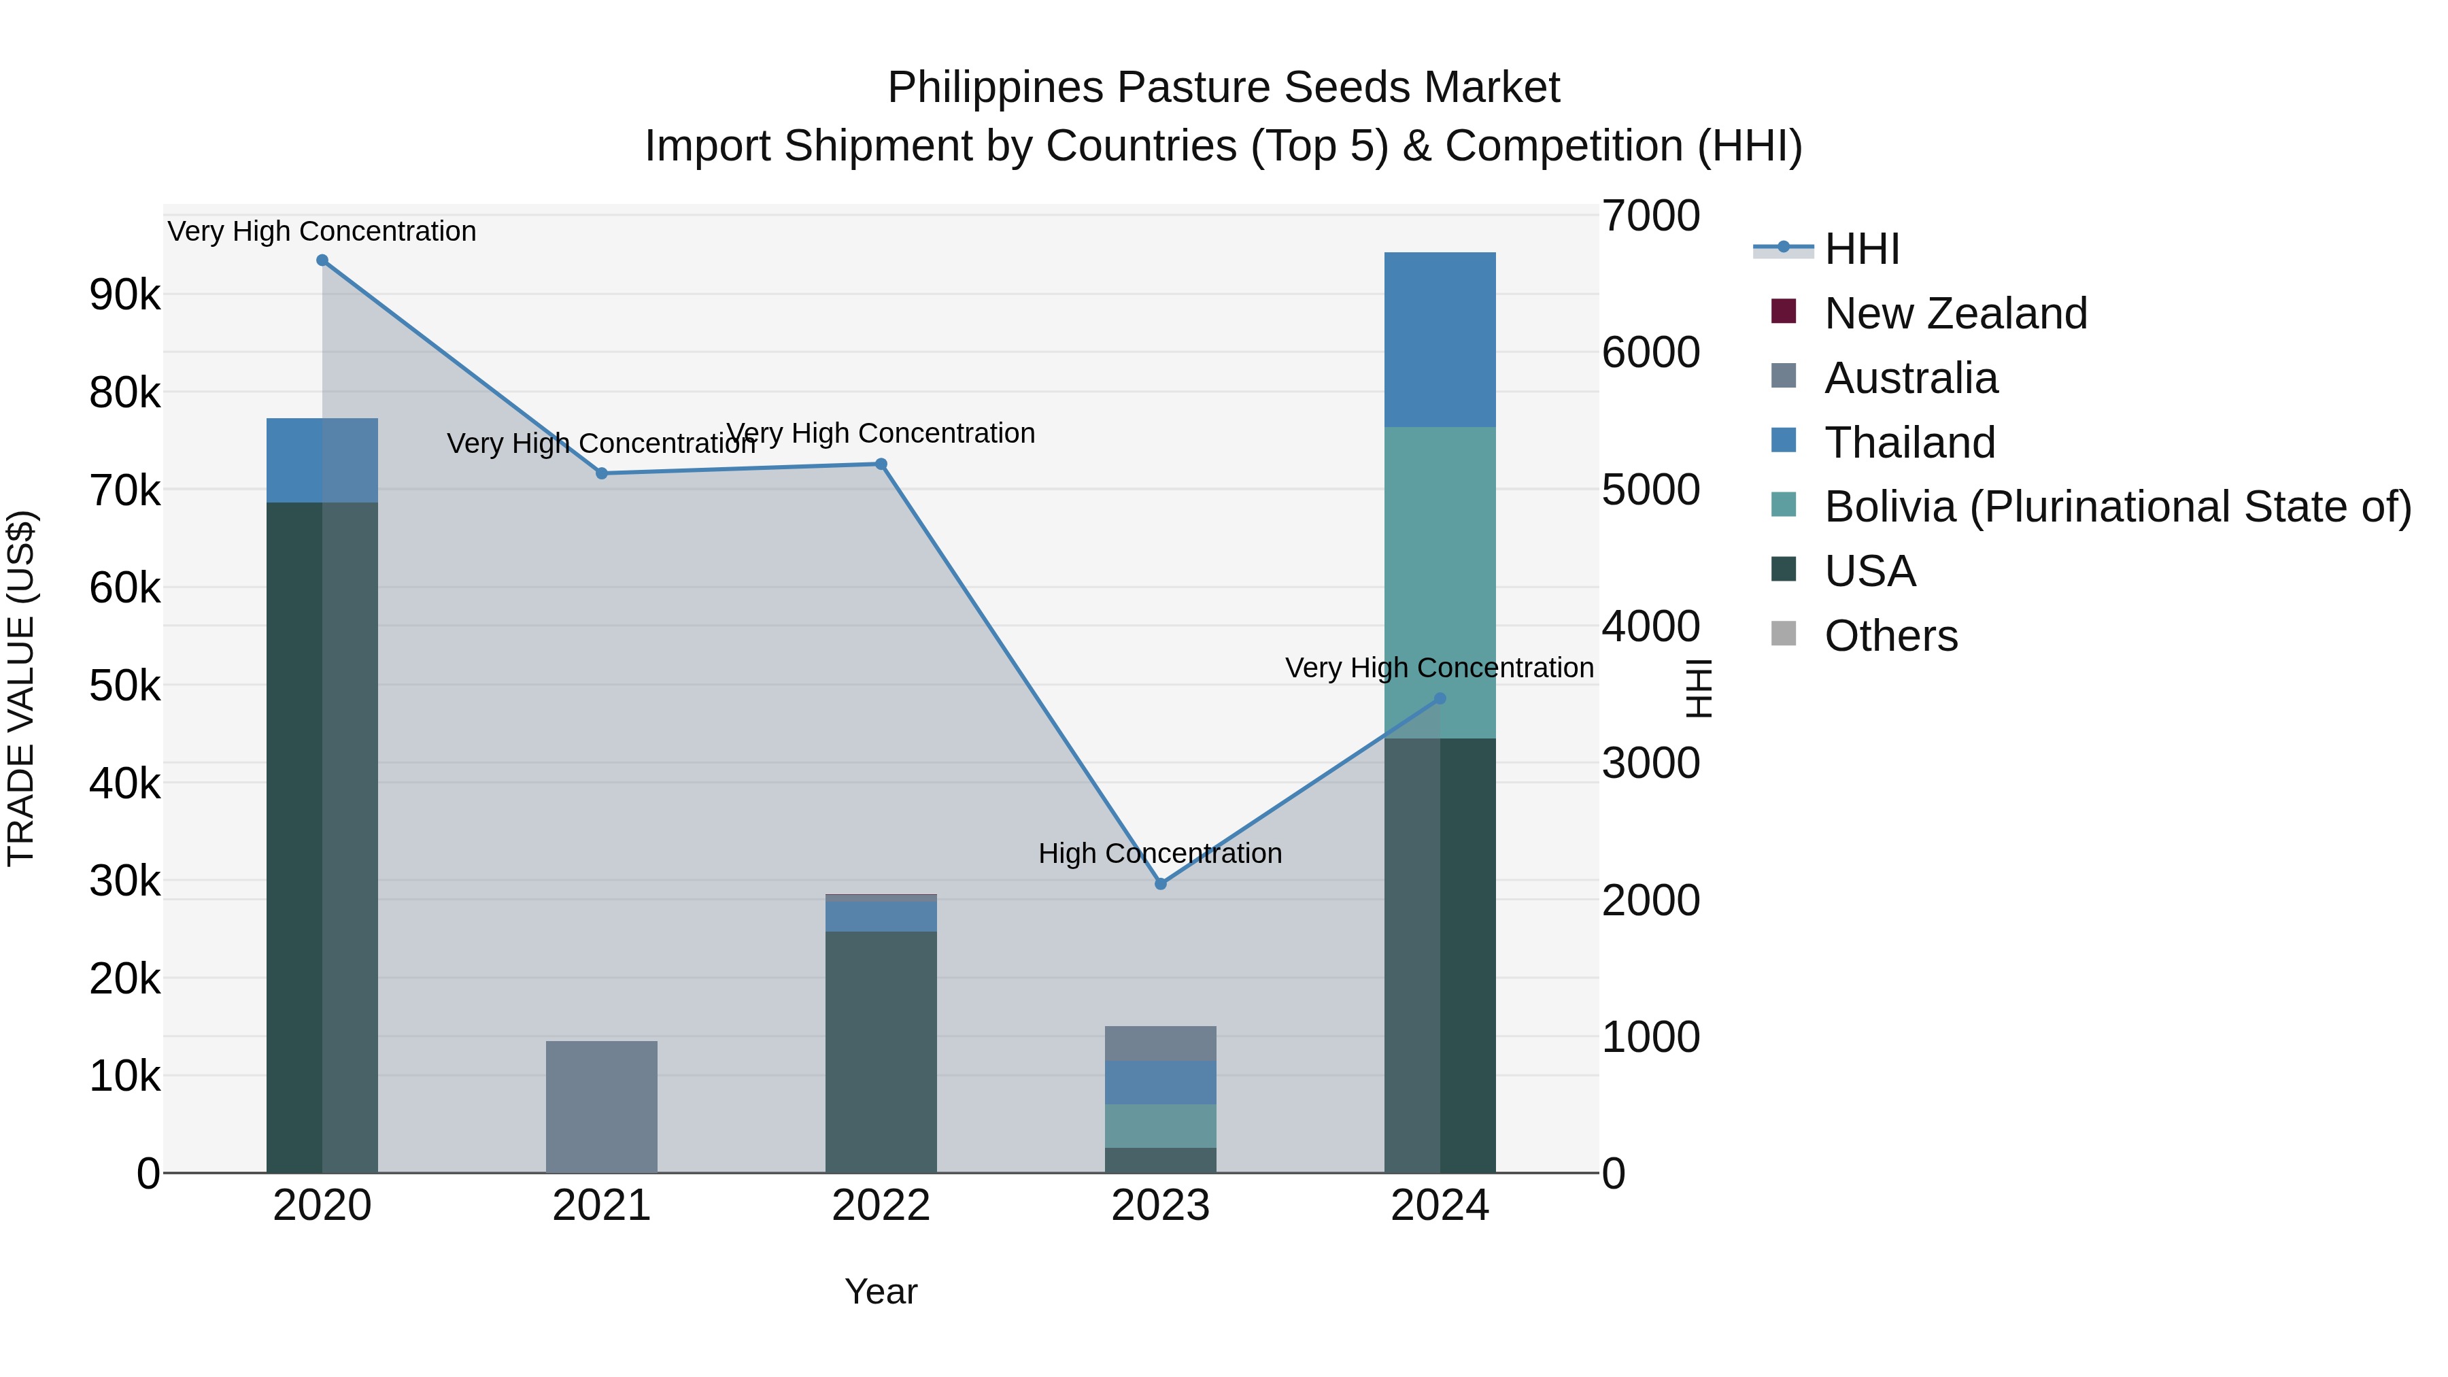
Task: Click the 2023 Australia top bar segment
Action: tap(1160, 1043)
